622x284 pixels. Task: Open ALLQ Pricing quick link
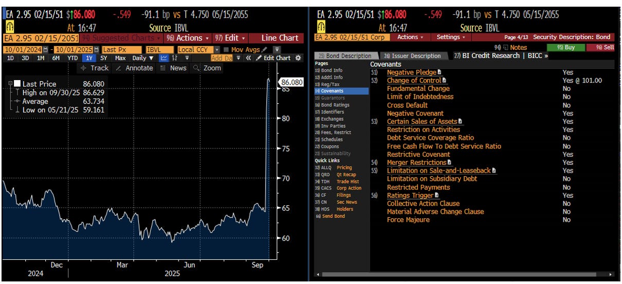tap(334, 167)
